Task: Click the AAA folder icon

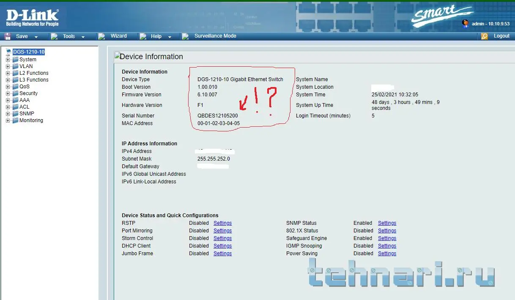Action: pyautogui.click(x=15, y=100)
